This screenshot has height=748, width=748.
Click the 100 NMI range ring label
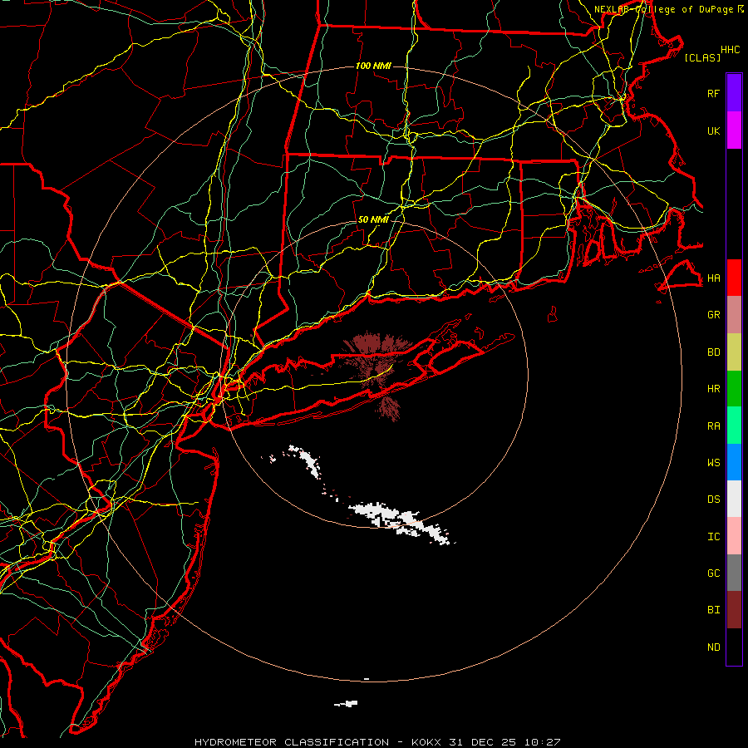[x=373, y=66]
